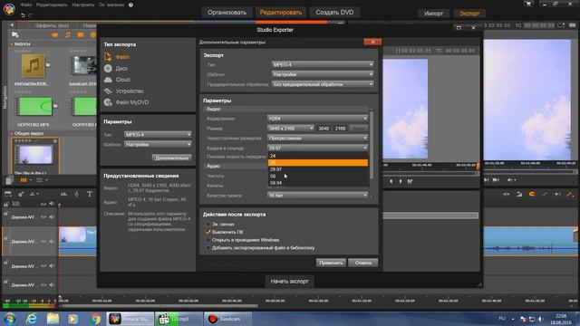Click the Импорт button

pyautogui.click(x=433, y=14)
